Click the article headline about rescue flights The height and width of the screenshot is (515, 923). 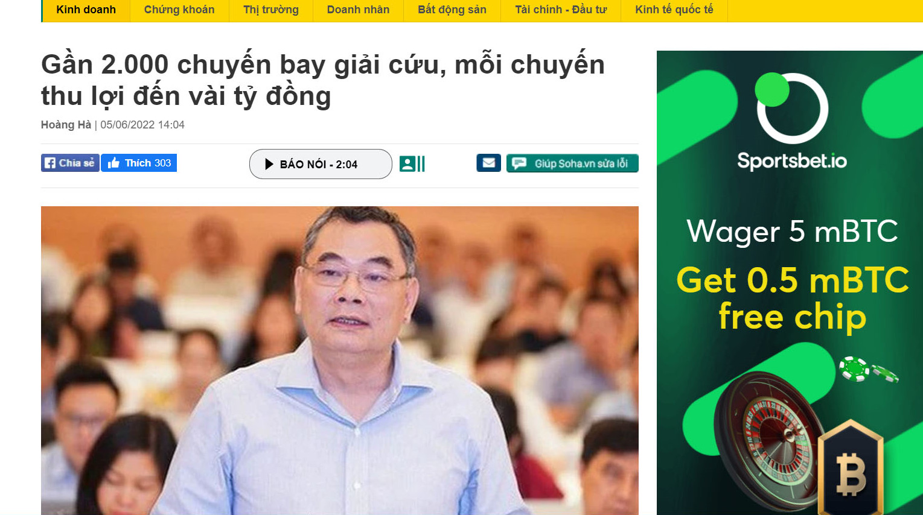323,80
